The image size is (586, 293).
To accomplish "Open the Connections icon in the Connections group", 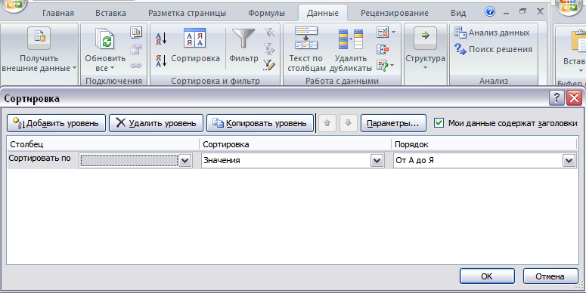I will (136, 32).
